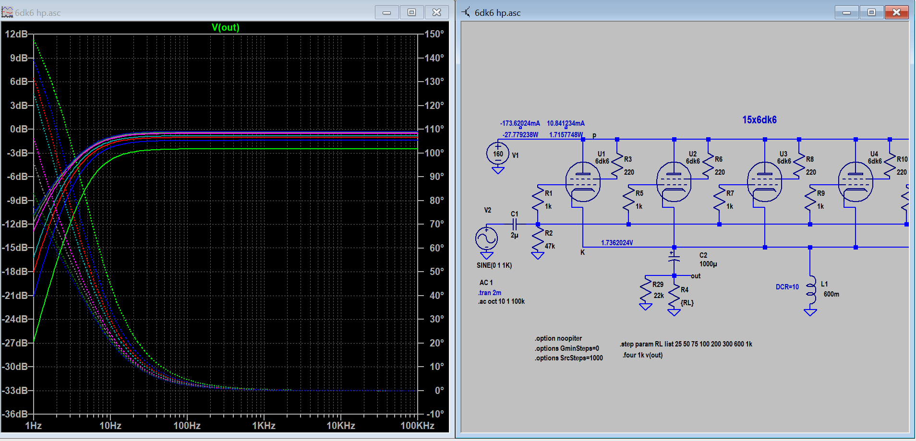Click the -173.62024mA current label
The image size is (916, 441).
pyautogui.click(x=520, y=123)
